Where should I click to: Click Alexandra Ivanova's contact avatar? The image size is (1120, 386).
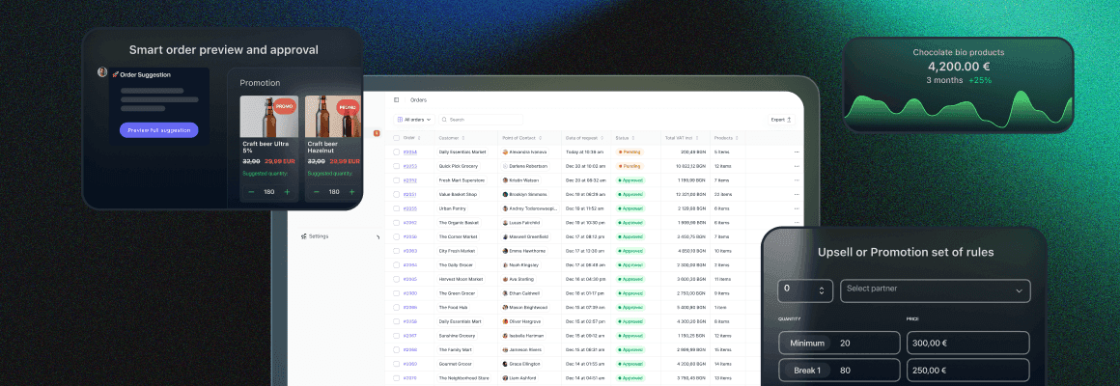click(505, 152)
